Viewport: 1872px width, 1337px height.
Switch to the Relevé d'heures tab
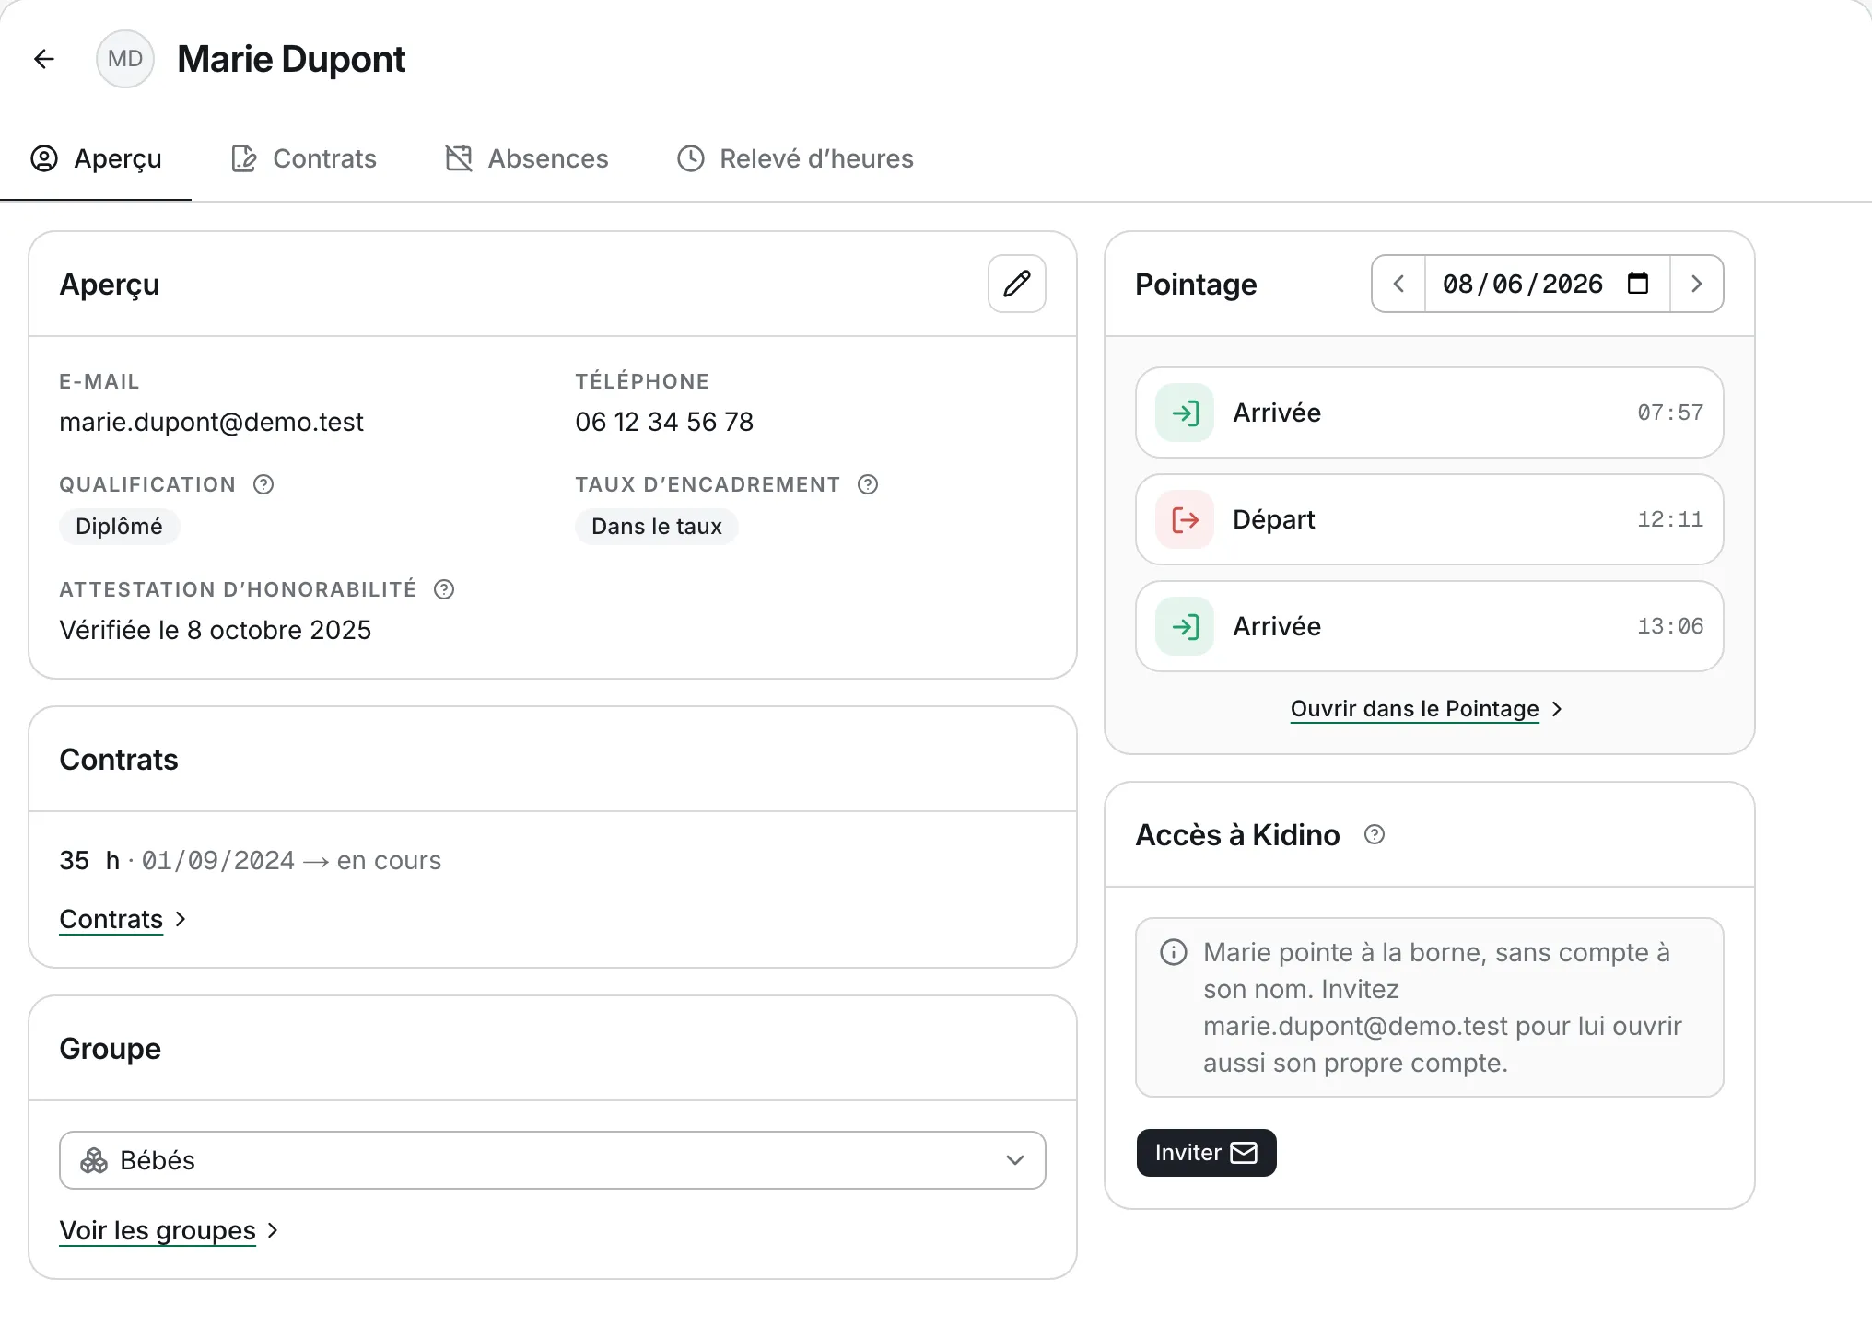795,158
